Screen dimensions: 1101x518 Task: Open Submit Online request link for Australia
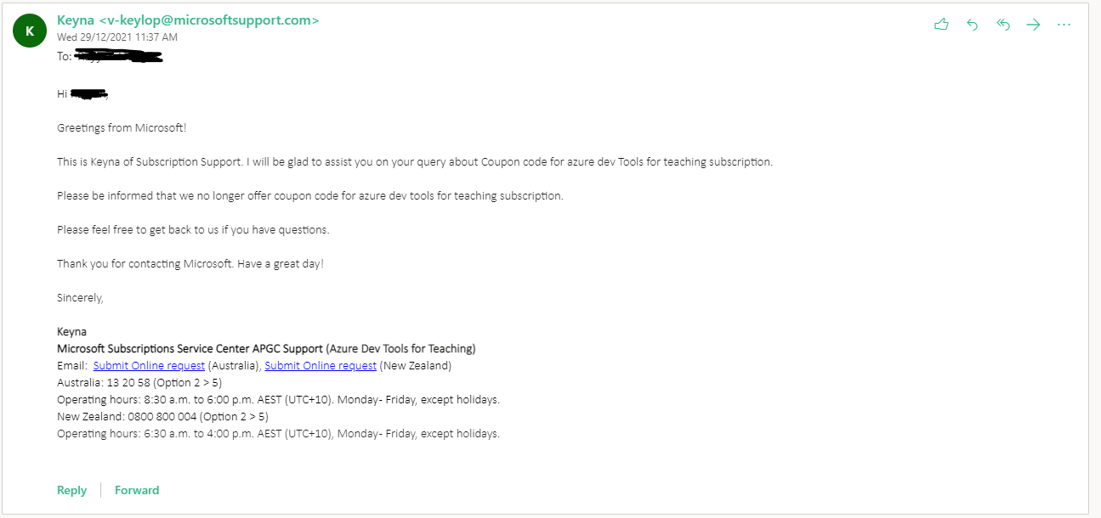click(x=149, y=366)
